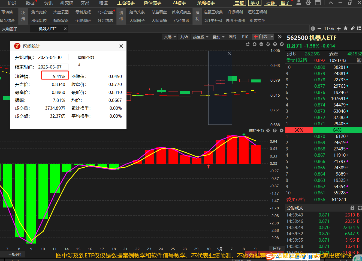Screen dimensions: 362x261
Task: Open the 数据 menu
Action: pyautogui.click(x=30, y=3)
